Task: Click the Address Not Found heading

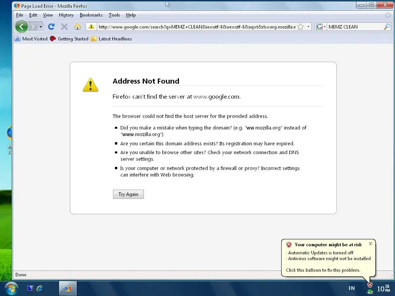Action: [x=146, y=81]
